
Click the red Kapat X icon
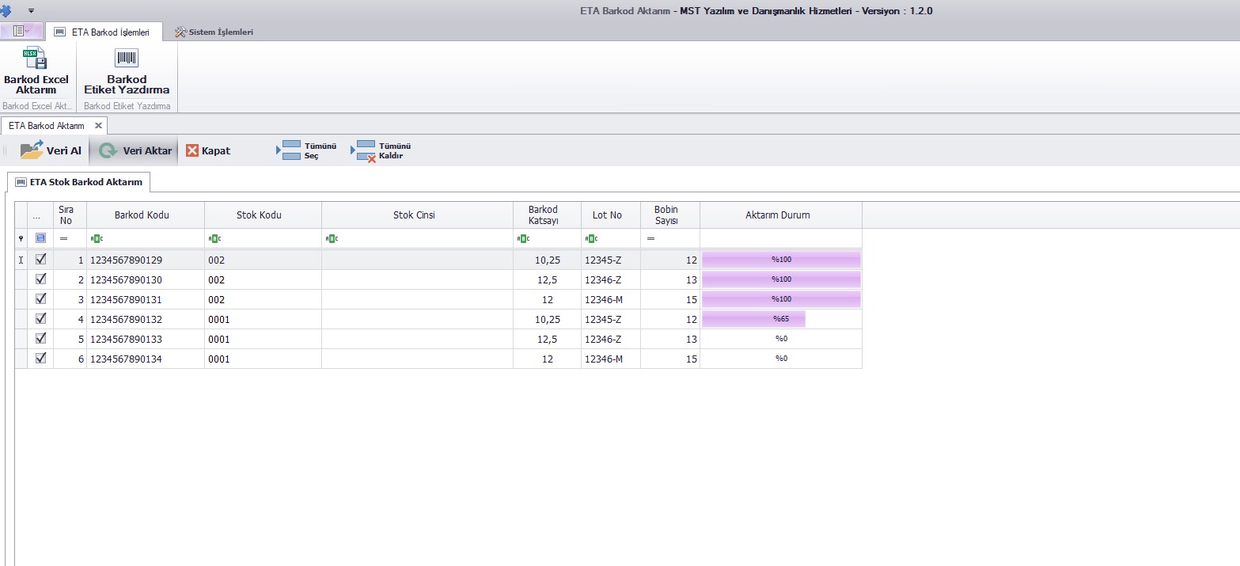(192, 150)
